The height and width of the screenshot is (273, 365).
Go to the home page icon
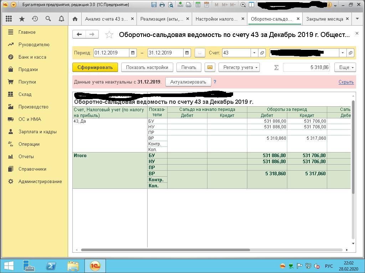(75, 19)
